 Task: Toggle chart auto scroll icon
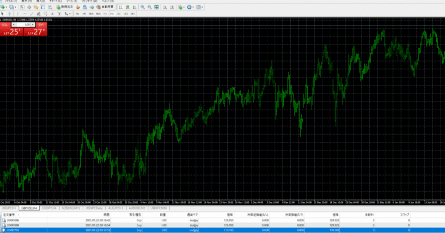(165, 7)
